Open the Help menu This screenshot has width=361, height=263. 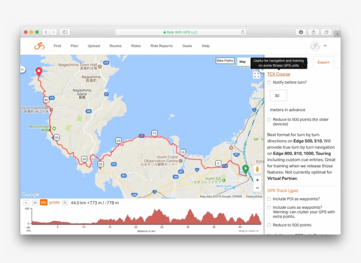coord(206,46)
